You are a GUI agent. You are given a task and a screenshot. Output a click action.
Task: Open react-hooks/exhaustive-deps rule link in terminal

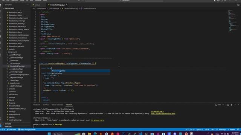pyautogui.click(x=163, y=114)
